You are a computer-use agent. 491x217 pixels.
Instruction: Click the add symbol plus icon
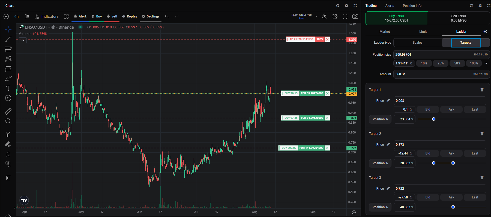click(6, 16)
